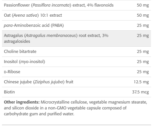Viewport: 153px width, 129px height.
Task: Click the 25 mg D-Ribose amount
Action: [143, 72]
